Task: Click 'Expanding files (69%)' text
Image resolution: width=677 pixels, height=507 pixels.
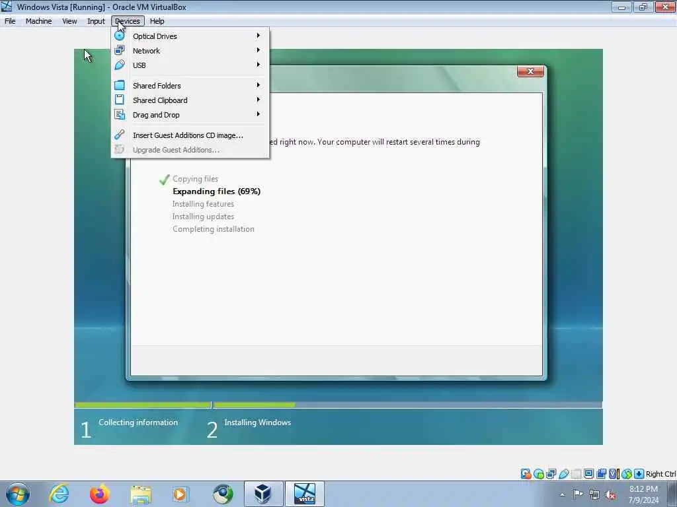Action: pyautogui.click(x=216, y=191)
